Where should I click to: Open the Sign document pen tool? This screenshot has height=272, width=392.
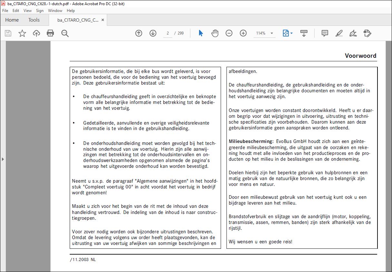353,33
